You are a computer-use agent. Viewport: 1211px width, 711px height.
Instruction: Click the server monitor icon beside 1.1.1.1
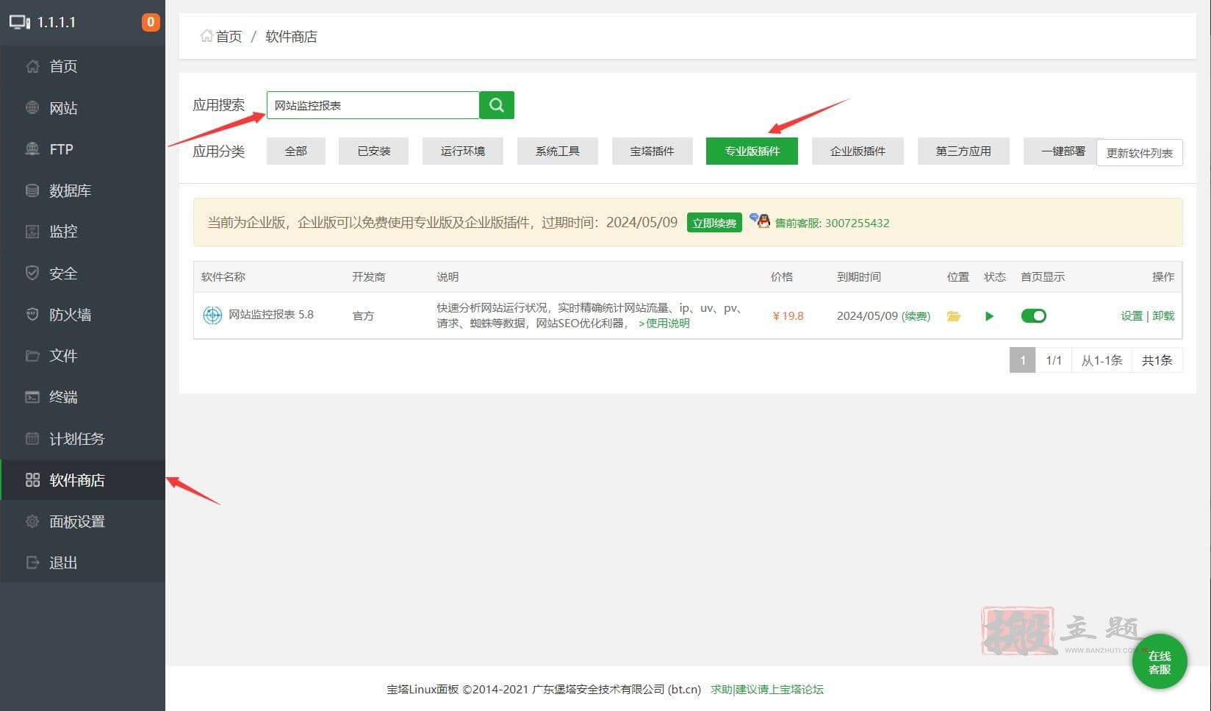[20, 22]
